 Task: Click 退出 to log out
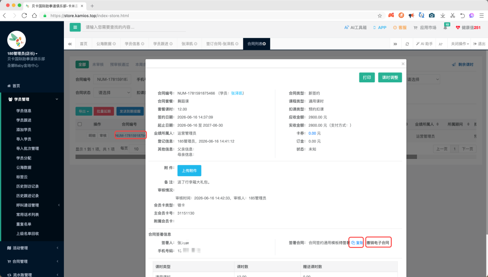[479, 44]
